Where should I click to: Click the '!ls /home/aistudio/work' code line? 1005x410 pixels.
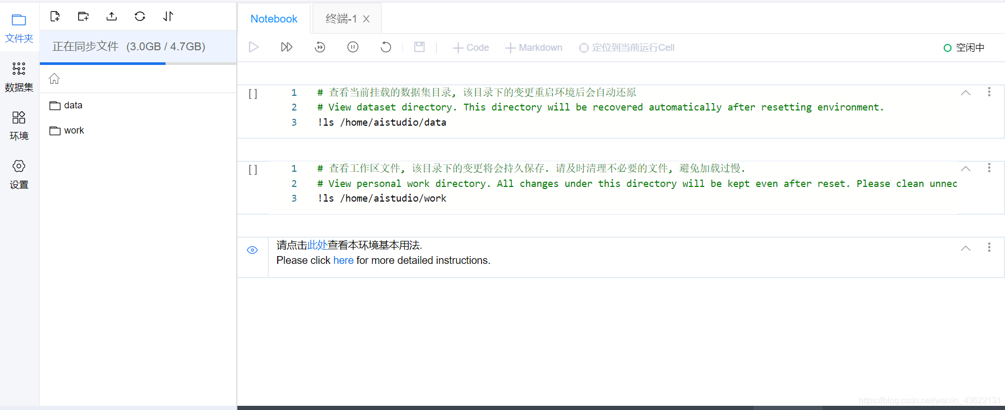[382, 198]
